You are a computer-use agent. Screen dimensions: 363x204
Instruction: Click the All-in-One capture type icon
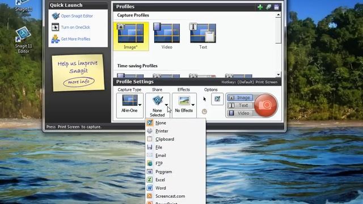[x=130, y=101]
